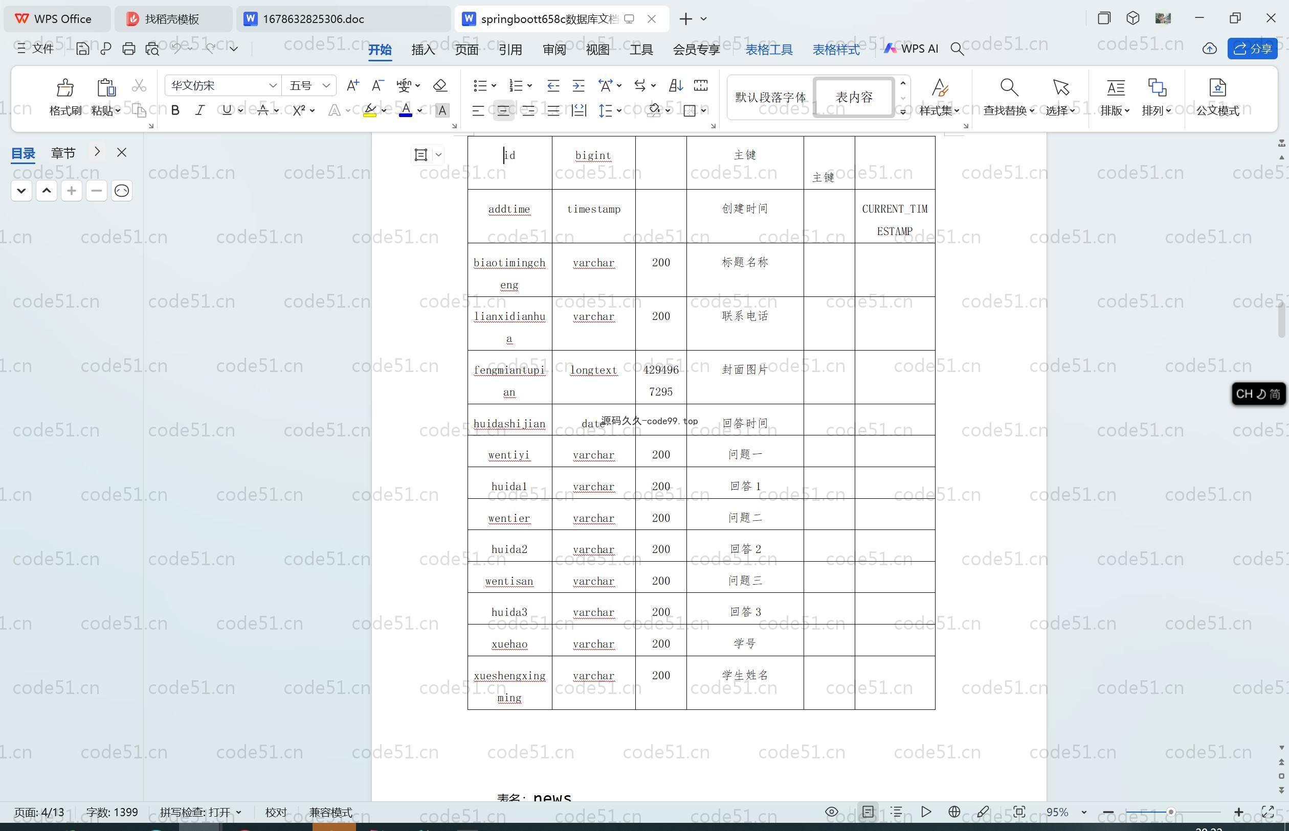The width and height of the screenshot is (1289, 831).
Task: Toggle Center paragraph alignment
Action: (503, 110)
